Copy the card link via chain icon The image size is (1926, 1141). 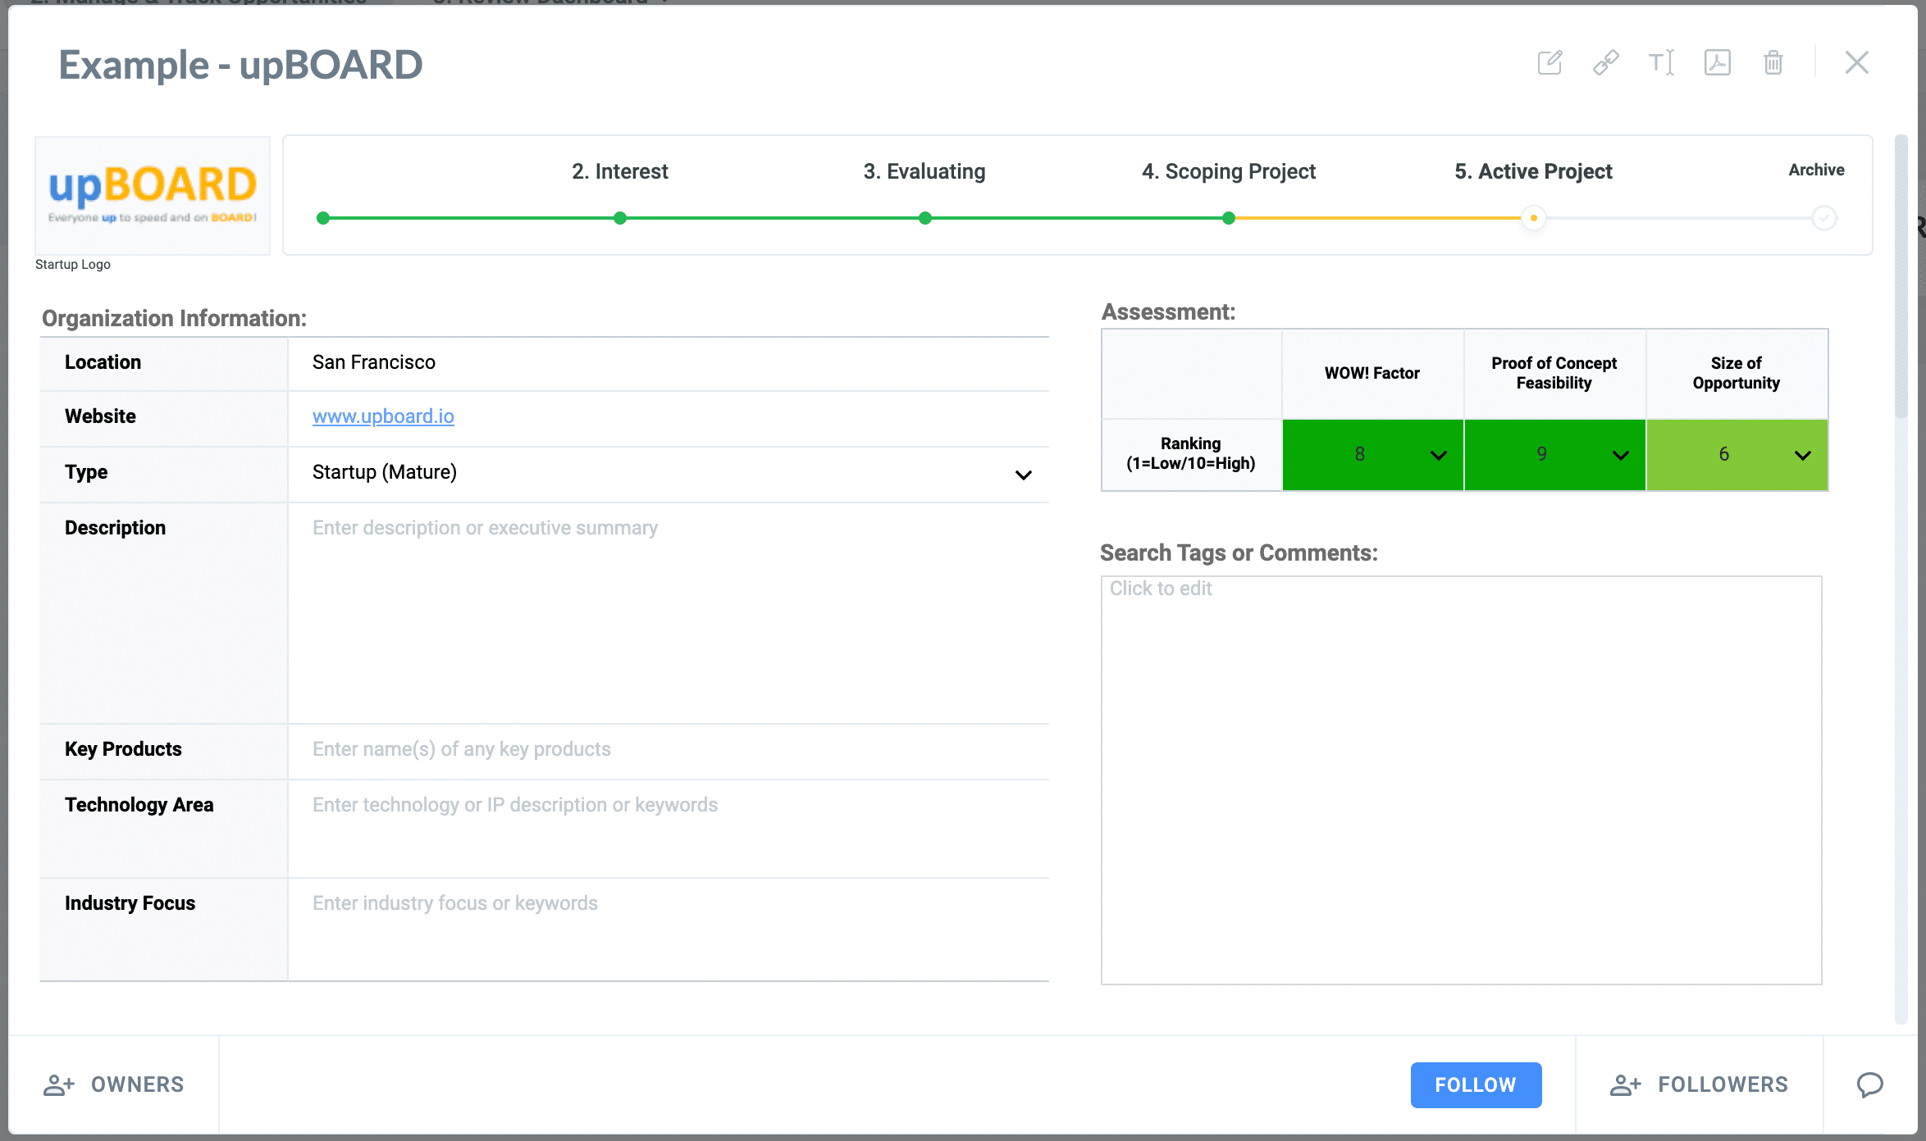pyautogui.click(x=1605, y=62)
